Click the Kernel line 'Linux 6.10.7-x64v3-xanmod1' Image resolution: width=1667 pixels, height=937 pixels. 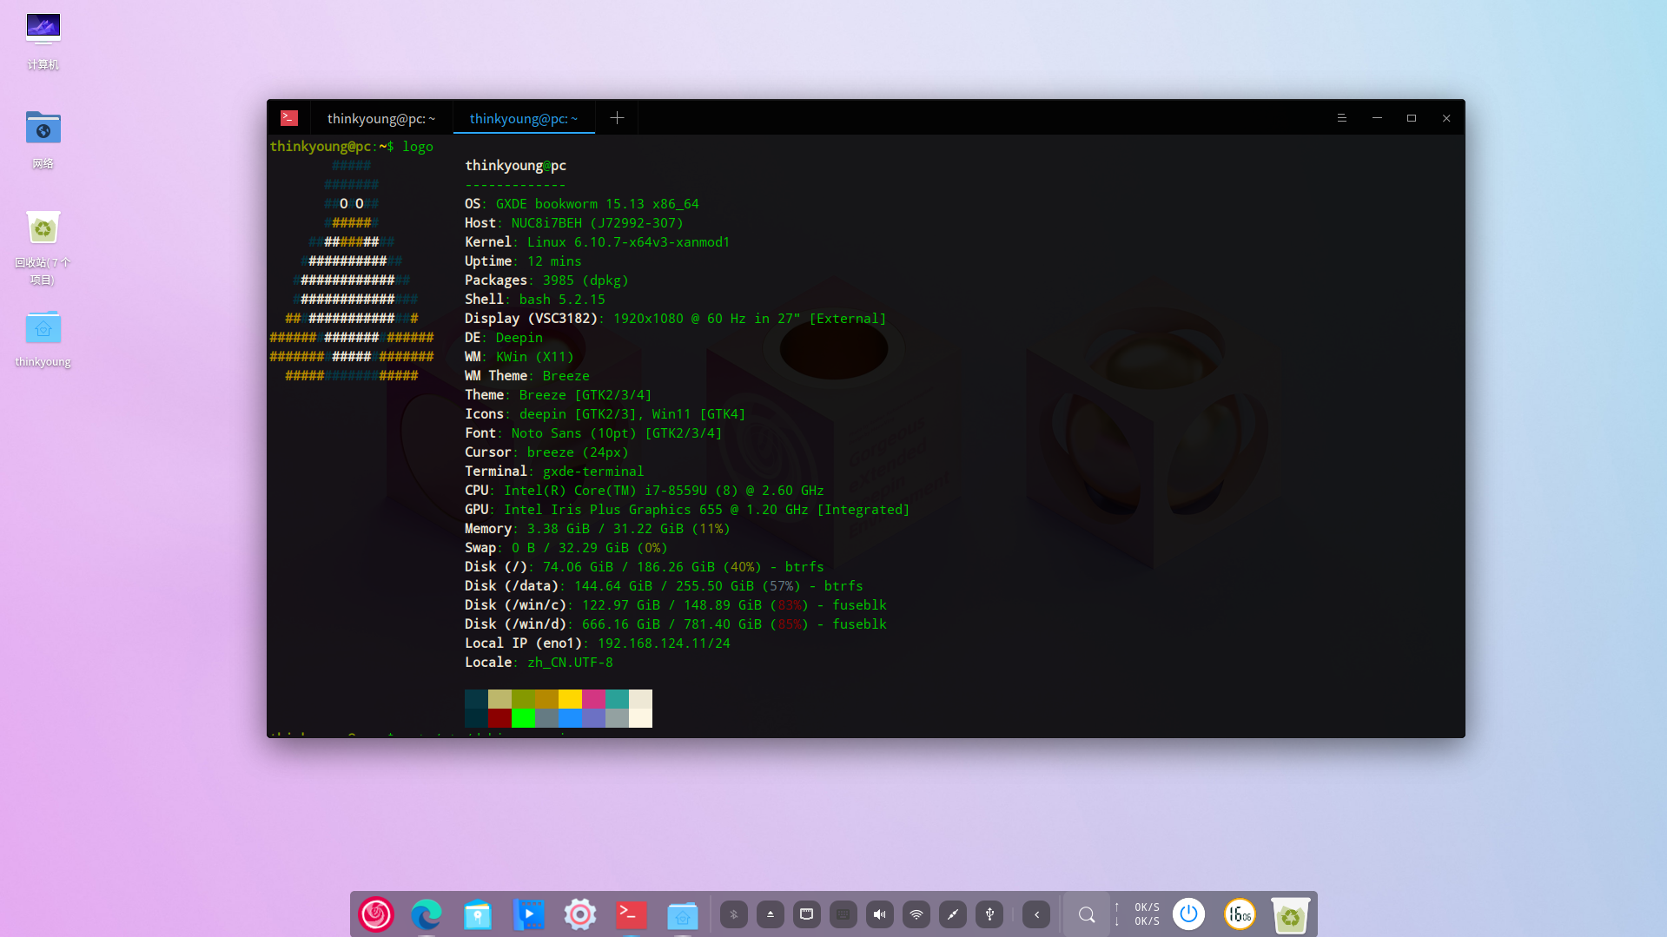click(629, 242)
